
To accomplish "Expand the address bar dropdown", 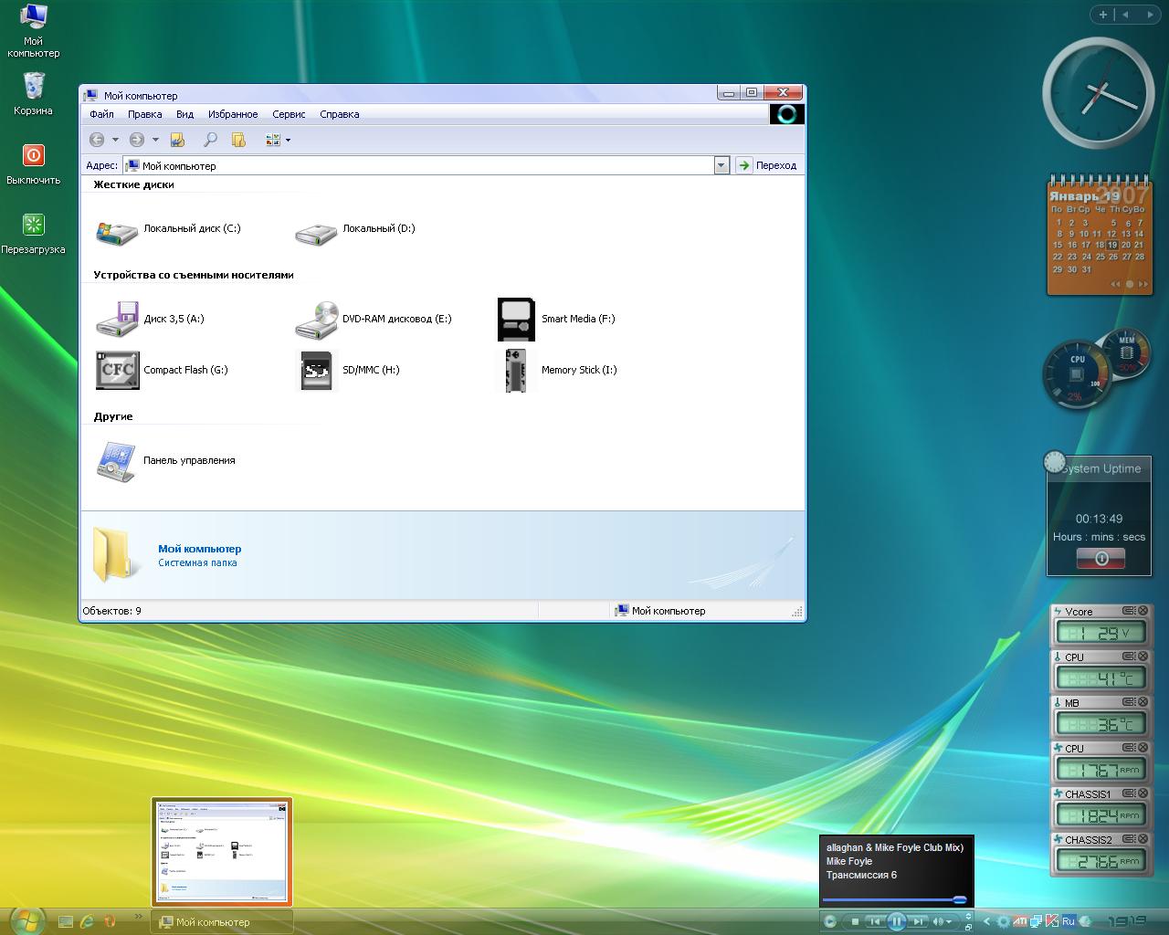I will pyautogui.click(x=721, y=165).
